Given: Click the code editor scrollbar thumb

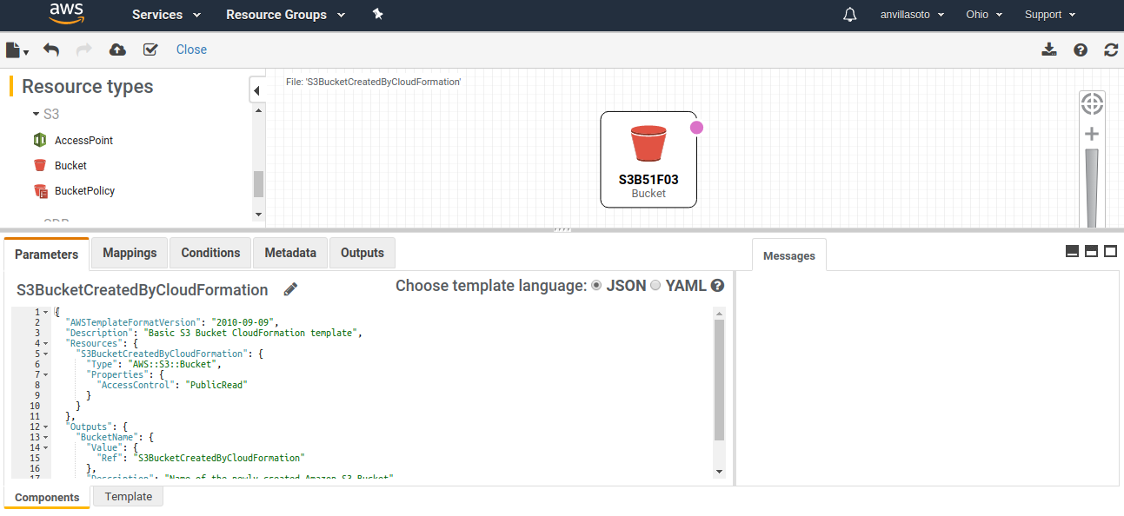Looking at the screenshot, I should tap(719, 380).
